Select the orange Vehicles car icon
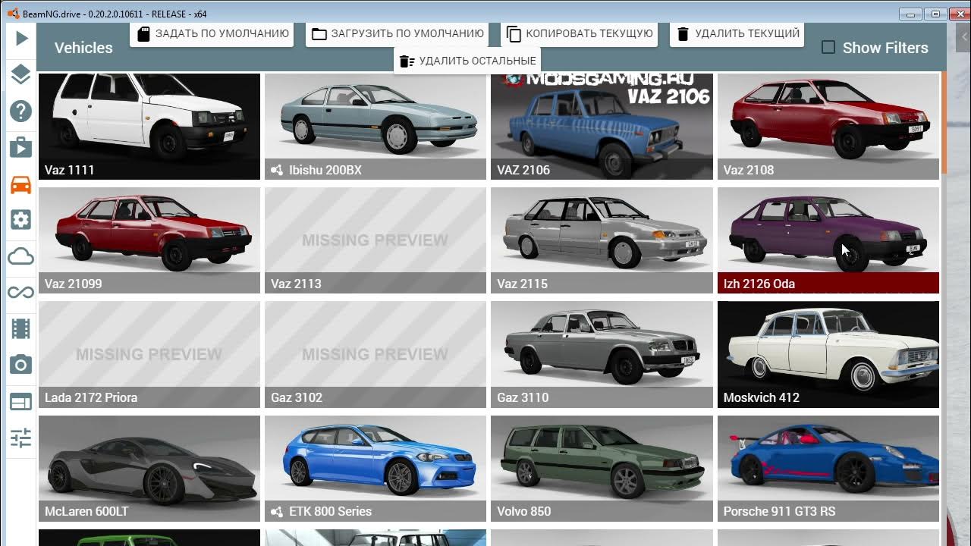This screenshot has width=971, height=546. pyautogui.click(x=21, y=184)
